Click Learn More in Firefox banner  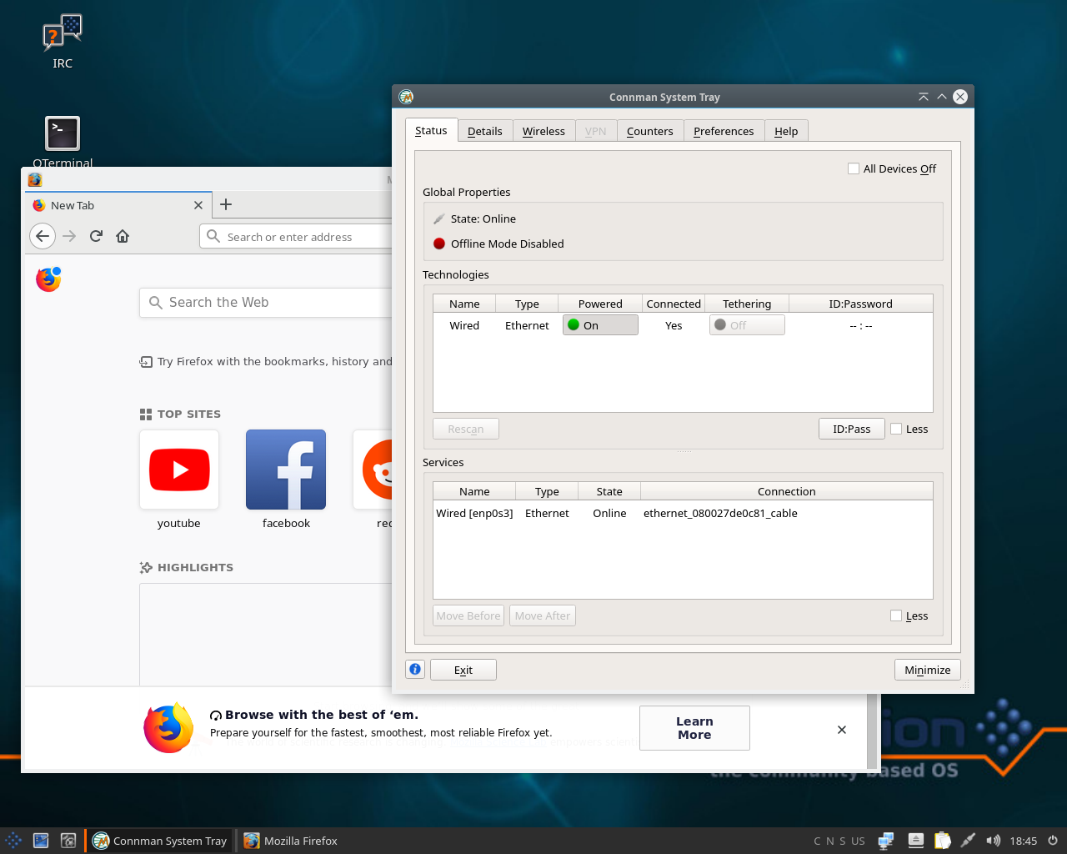694,728
